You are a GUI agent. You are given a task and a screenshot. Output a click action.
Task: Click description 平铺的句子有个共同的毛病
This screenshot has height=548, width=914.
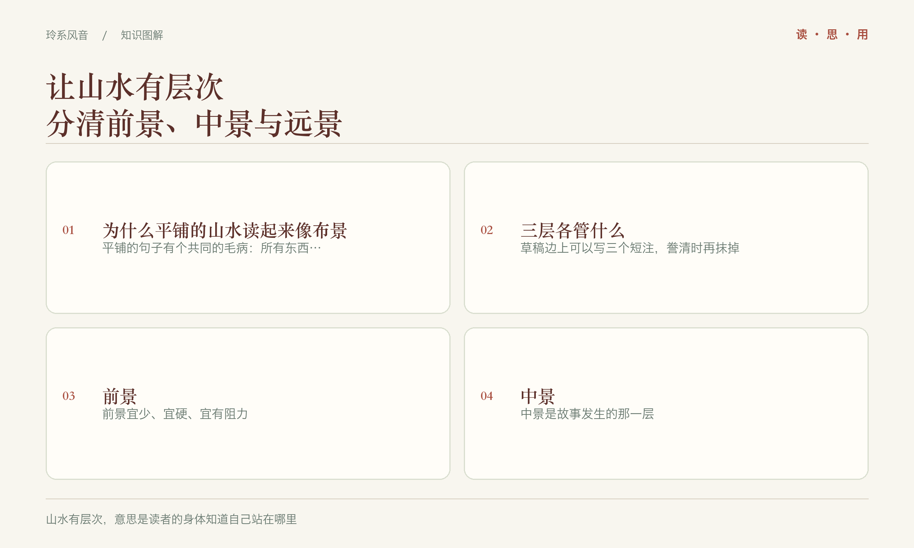click(212, 248)
